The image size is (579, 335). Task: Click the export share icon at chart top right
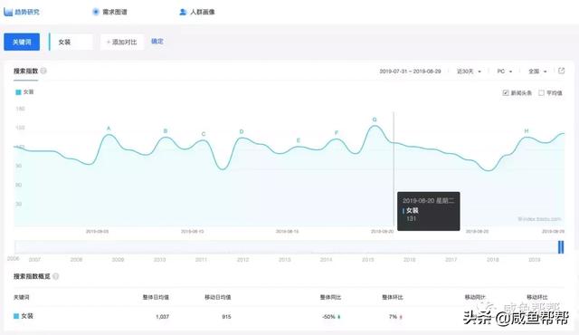[x=561, y=71]
